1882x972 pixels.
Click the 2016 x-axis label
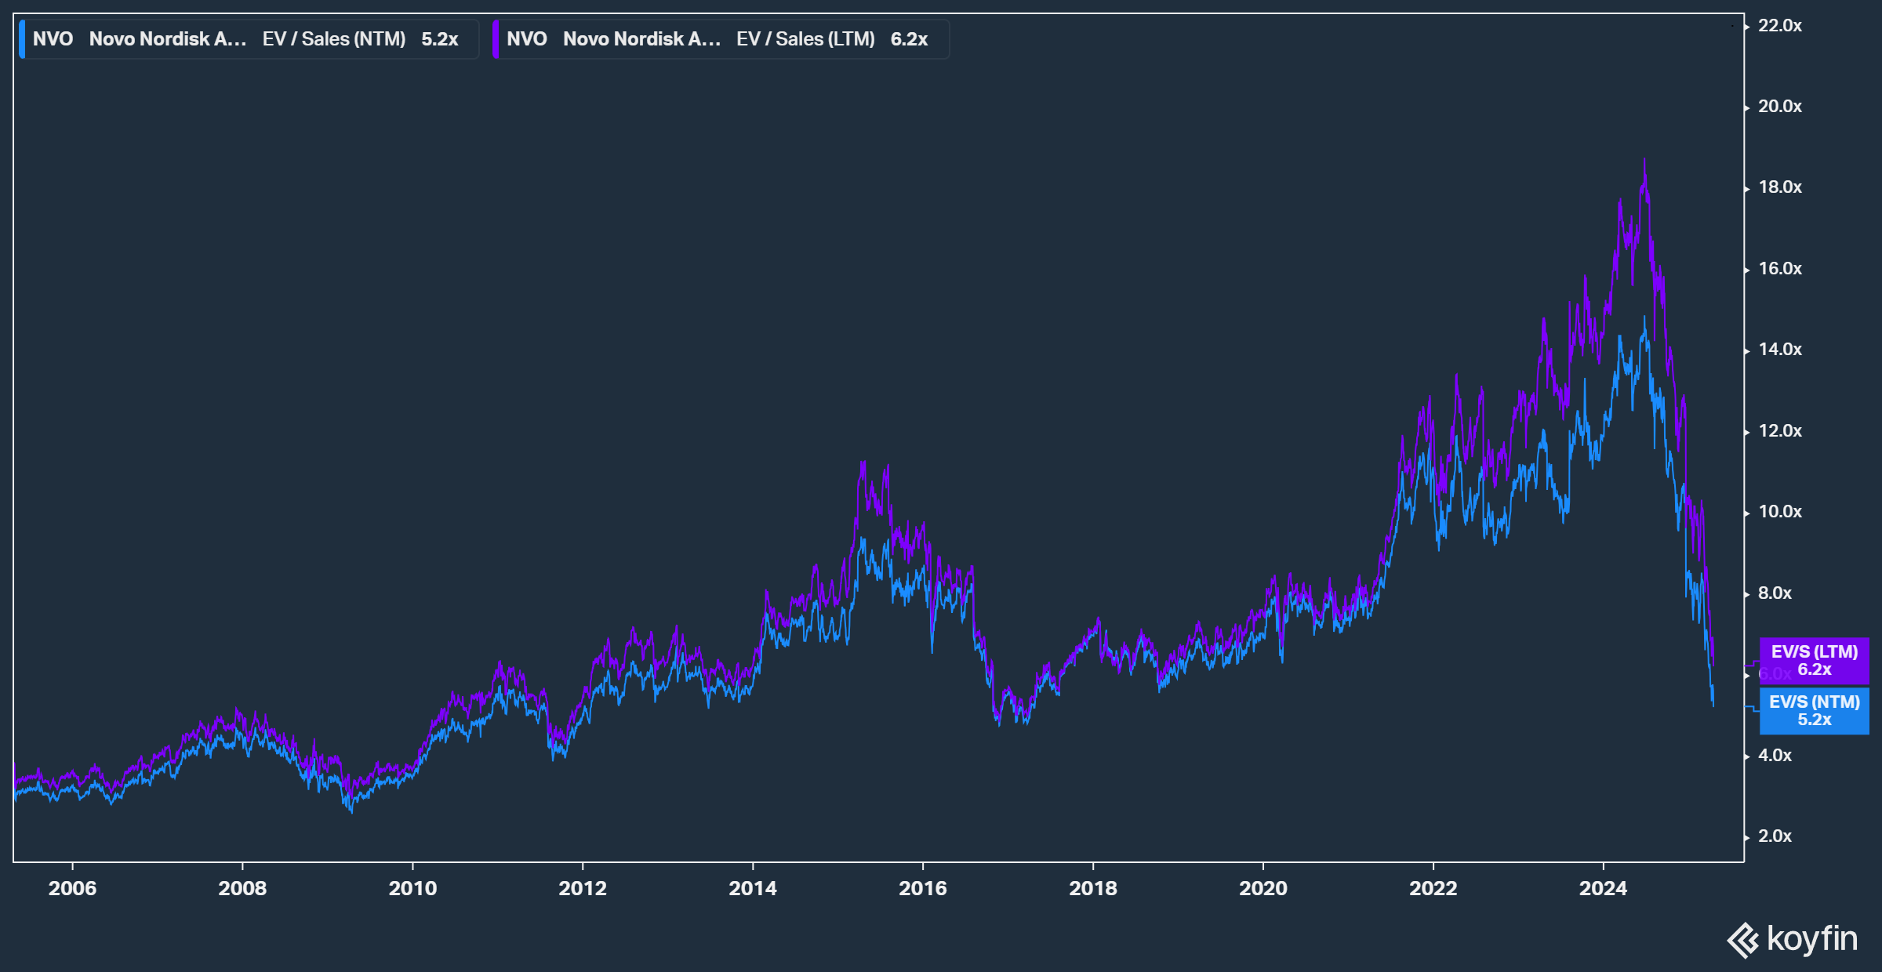(x=923, y=888)
